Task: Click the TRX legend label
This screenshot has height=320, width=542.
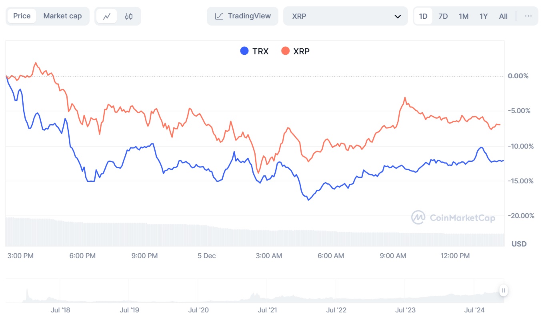Action: click(x=260, y=51)
